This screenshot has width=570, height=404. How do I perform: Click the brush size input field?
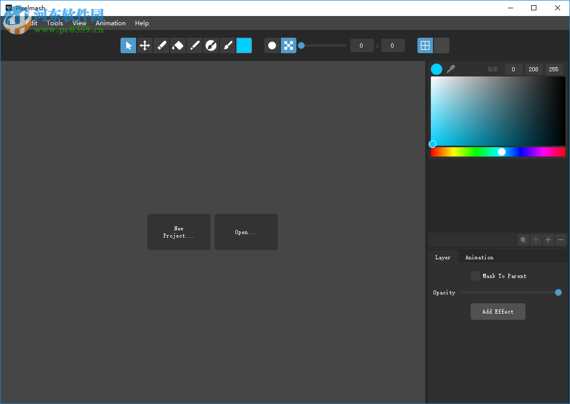(x=362, y=45)
